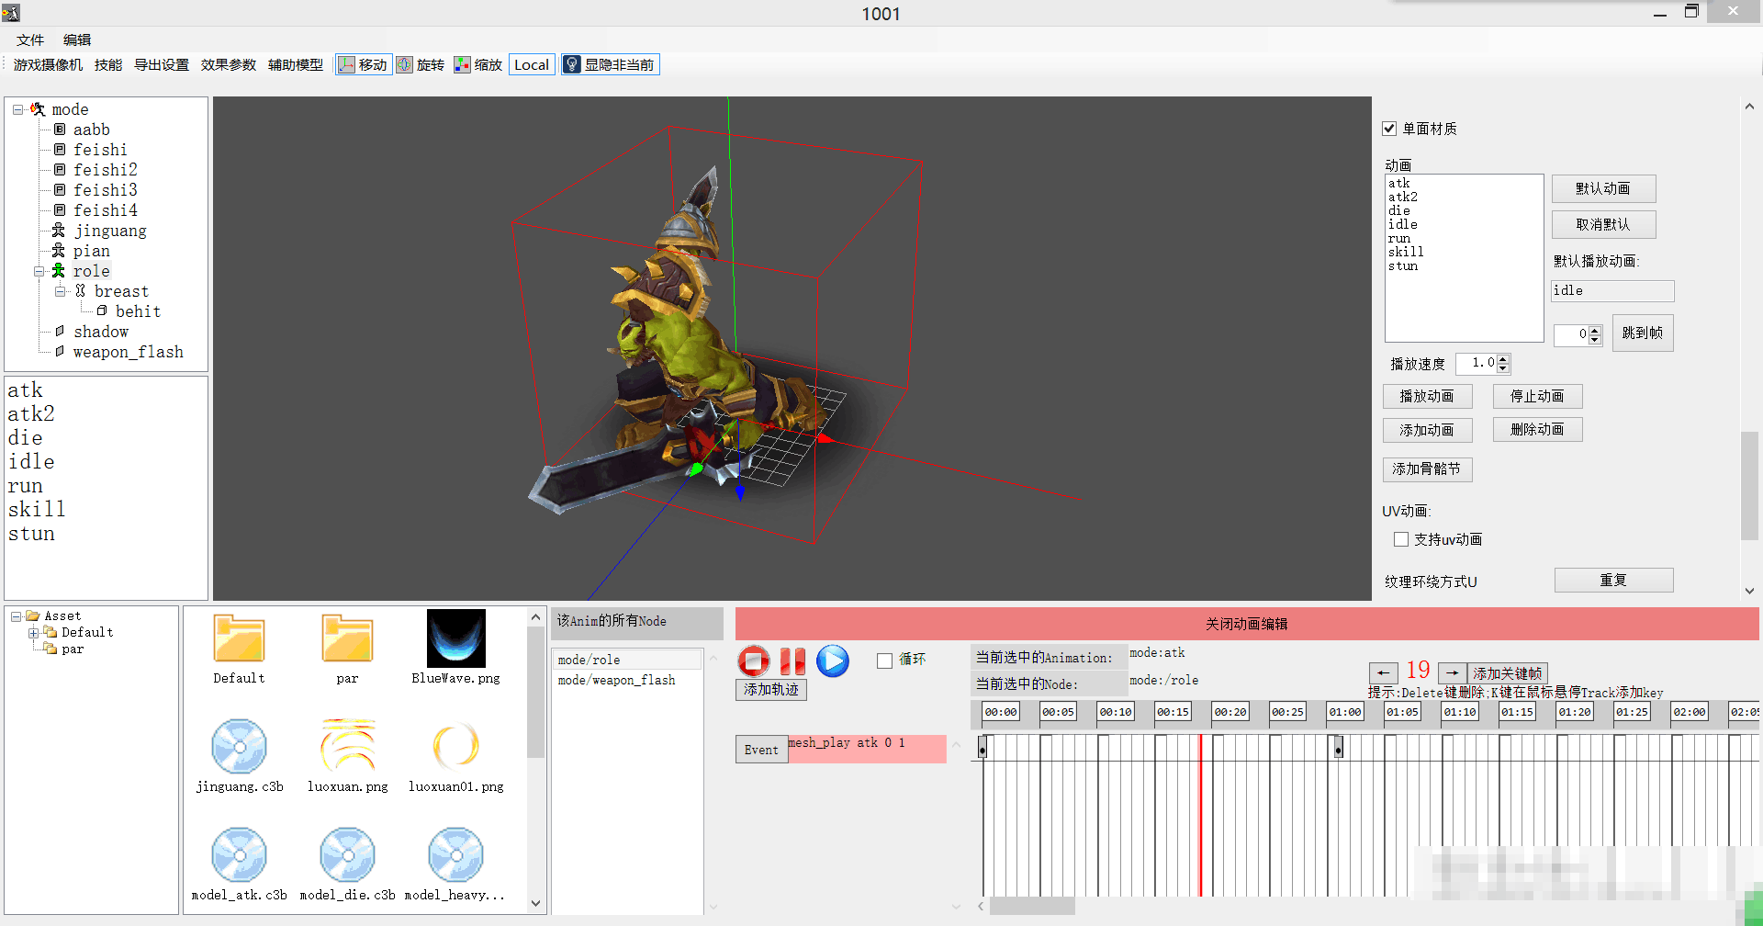Decrease the 播放速度 playback speed value

point(1503,368)
